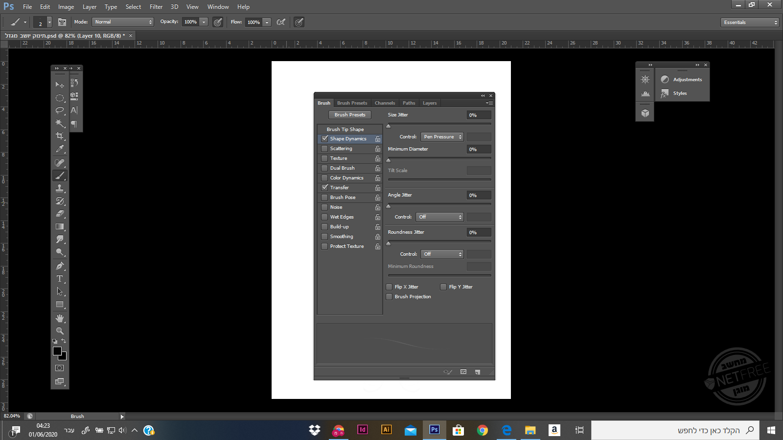Image resolution: width=783 pixels, height=440 pixels.
Task: Select the Hand tool
Action: (x=60, y=318)
